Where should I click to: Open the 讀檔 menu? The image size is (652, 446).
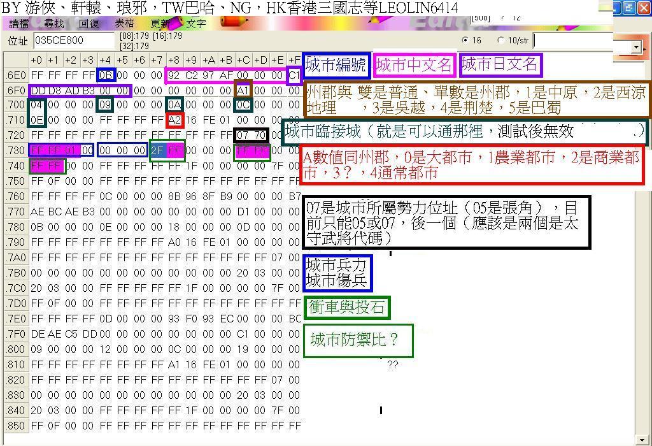coord(19,24)
